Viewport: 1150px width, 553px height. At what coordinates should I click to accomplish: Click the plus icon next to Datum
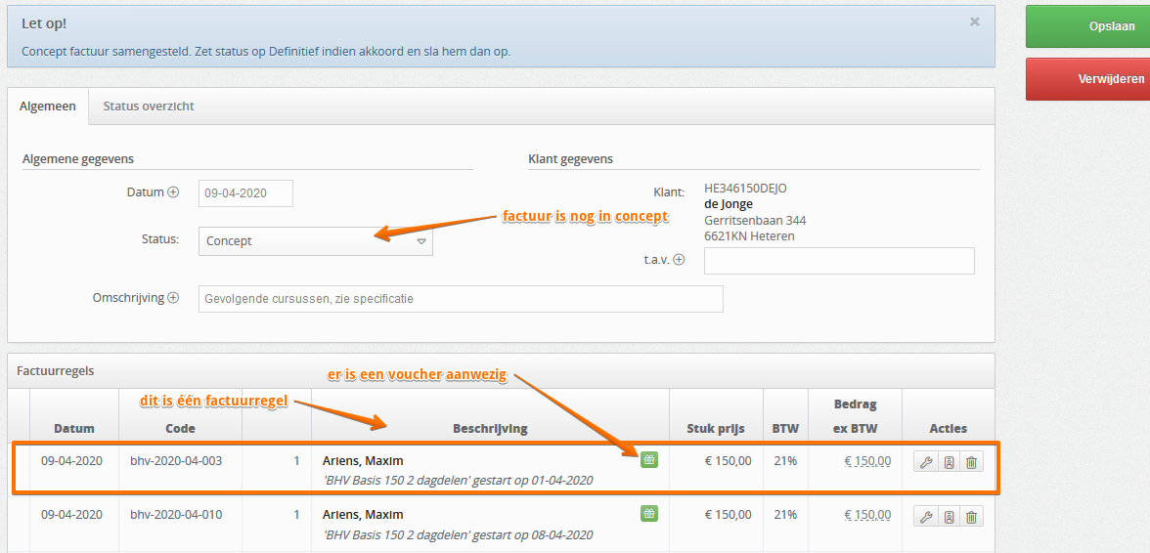pos(173,192)
